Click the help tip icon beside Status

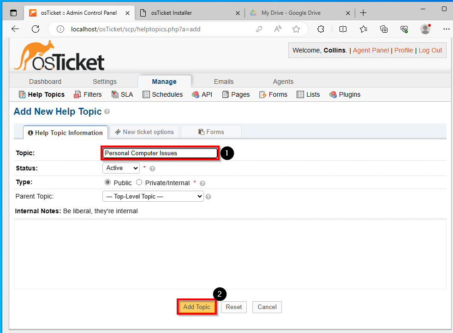tap(152, 169)
